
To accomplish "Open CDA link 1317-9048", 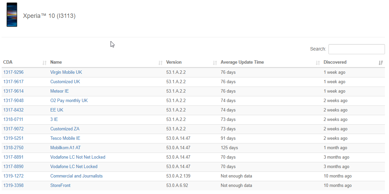I will [x=13, y=101].
